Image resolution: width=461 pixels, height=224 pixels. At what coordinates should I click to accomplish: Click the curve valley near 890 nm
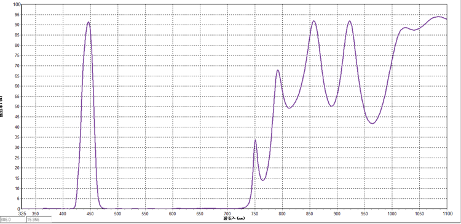tap(332, 106)
